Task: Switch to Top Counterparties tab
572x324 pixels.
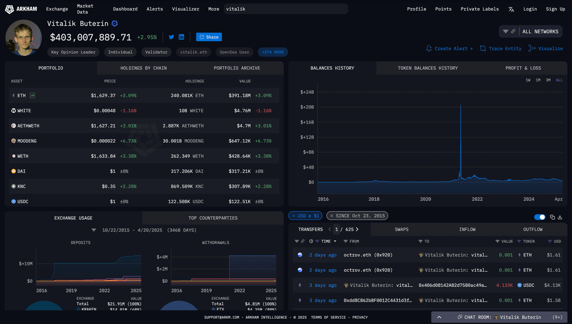Action: click(x=213, y=218)
